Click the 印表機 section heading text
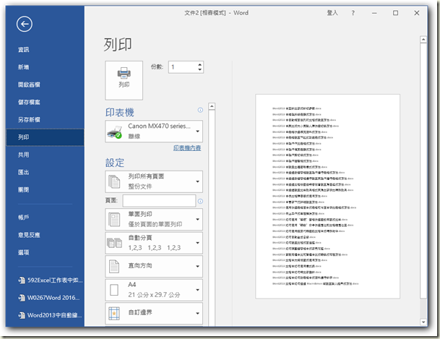The height and width of the screenshot is (339, 440). coord(120,113)
